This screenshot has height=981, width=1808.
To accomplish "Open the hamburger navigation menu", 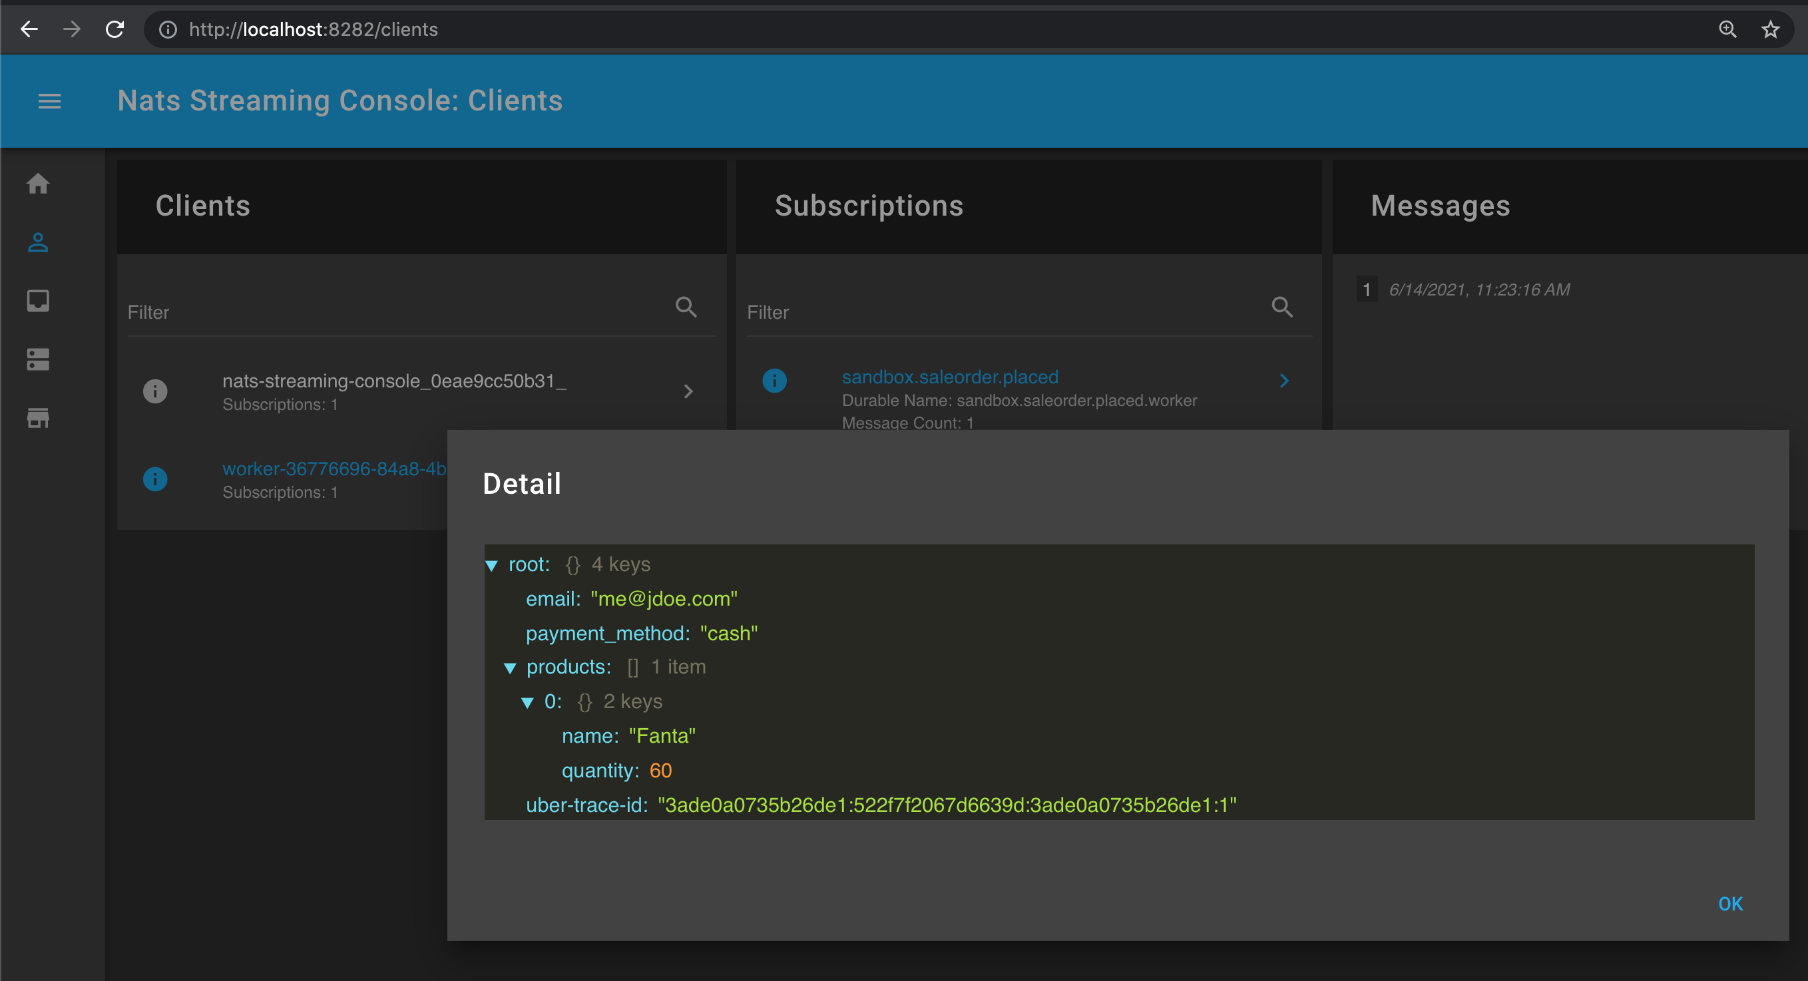I will tap(49, 101).
